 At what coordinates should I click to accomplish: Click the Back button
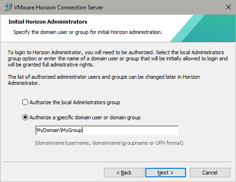(x=124, y=173)
